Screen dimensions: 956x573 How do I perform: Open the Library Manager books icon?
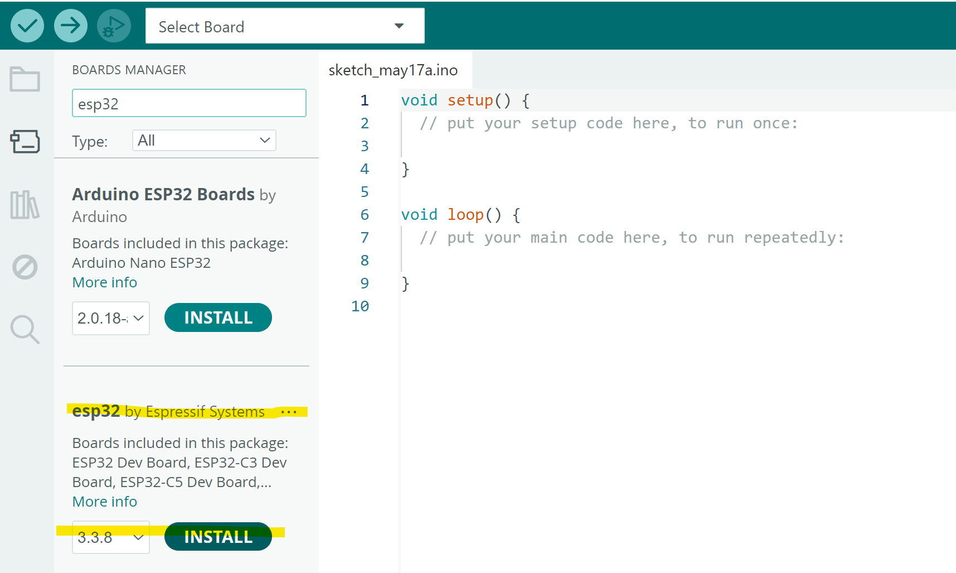point(25,205)
